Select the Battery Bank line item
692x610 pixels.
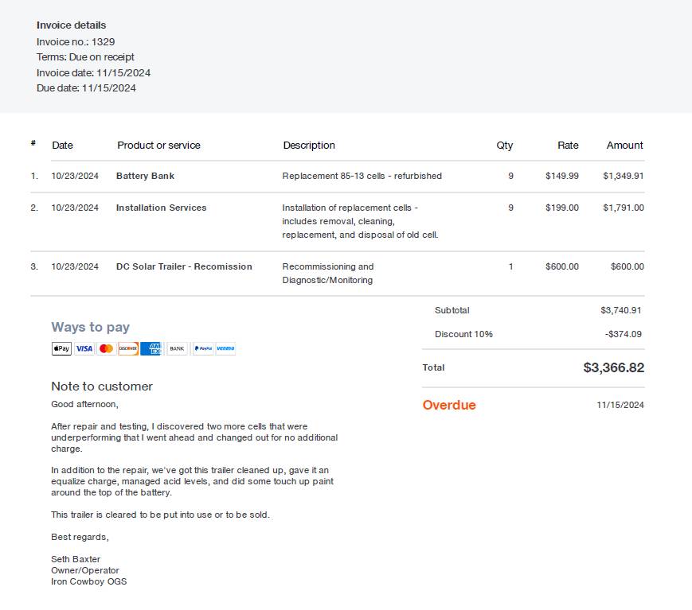[145, 176]
